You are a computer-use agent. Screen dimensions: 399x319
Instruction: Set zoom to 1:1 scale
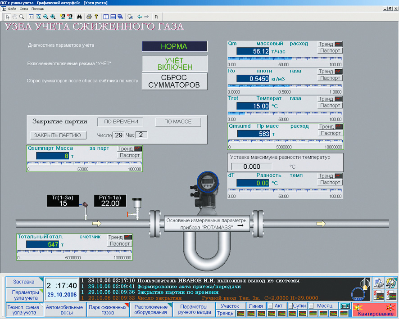(x=31, y=17)
